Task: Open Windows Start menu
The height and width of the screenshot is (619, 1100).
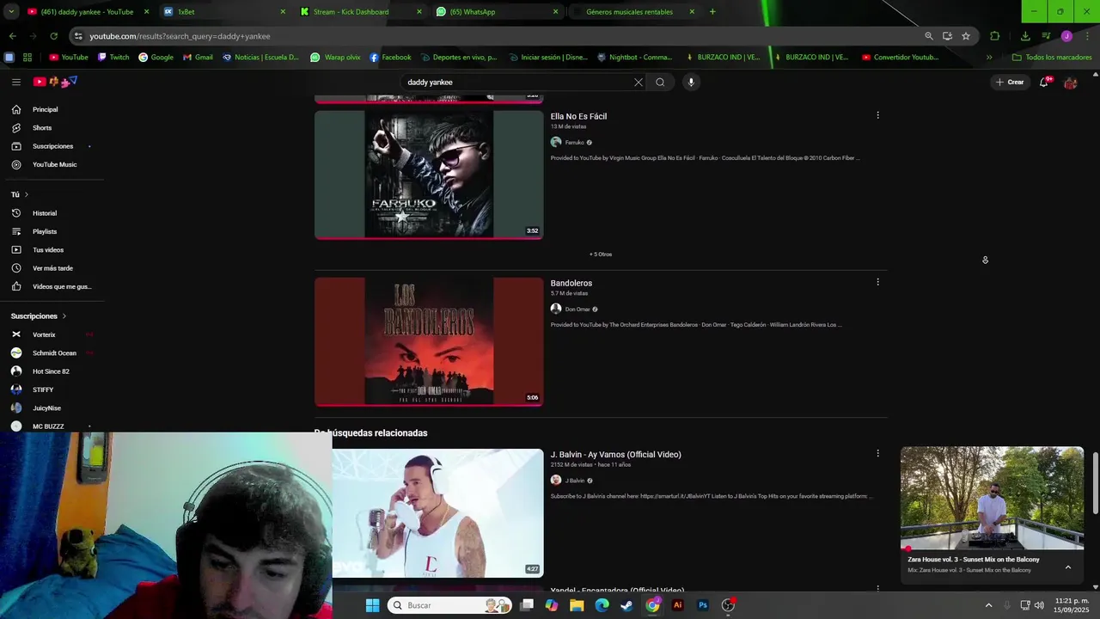Action: 372,605
